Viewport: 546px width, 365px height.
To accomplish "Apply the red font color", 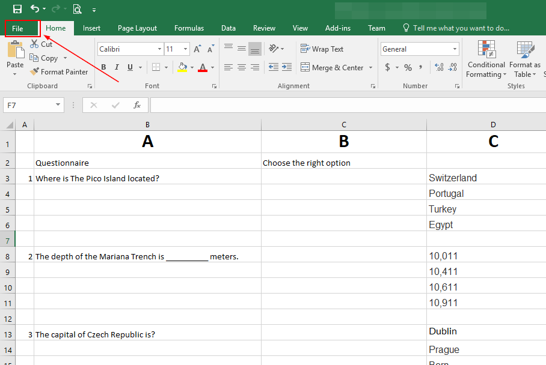I will (203, 67).
